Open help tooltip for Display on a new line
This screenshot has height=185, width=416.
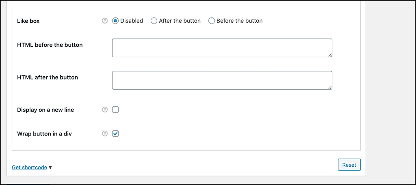pos(105,110)
